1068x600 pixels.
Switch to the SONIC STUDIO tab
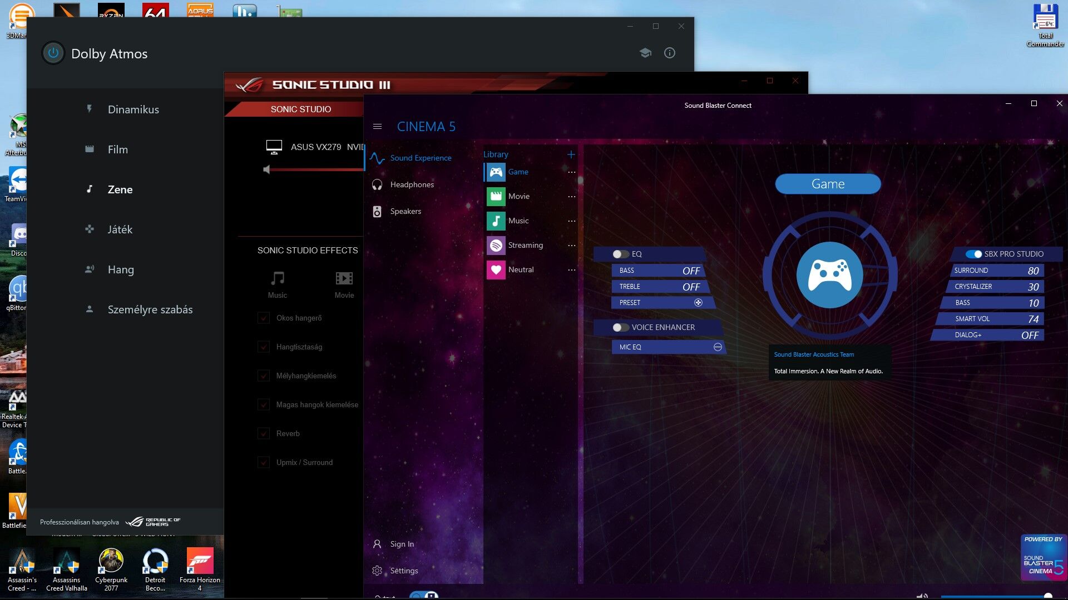click(300, 109)
